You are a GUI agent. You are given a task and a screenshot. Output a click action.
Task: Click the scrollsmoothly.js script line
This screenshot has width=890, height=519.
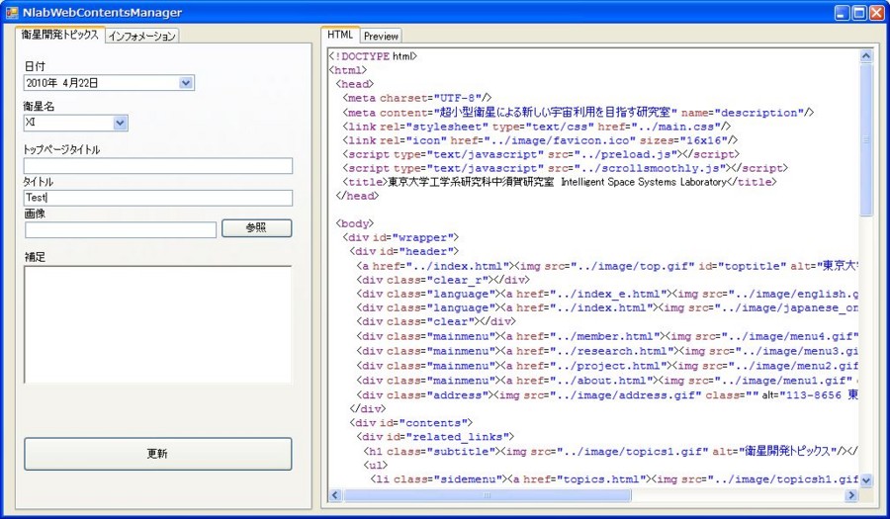click(x=566, y=168)
